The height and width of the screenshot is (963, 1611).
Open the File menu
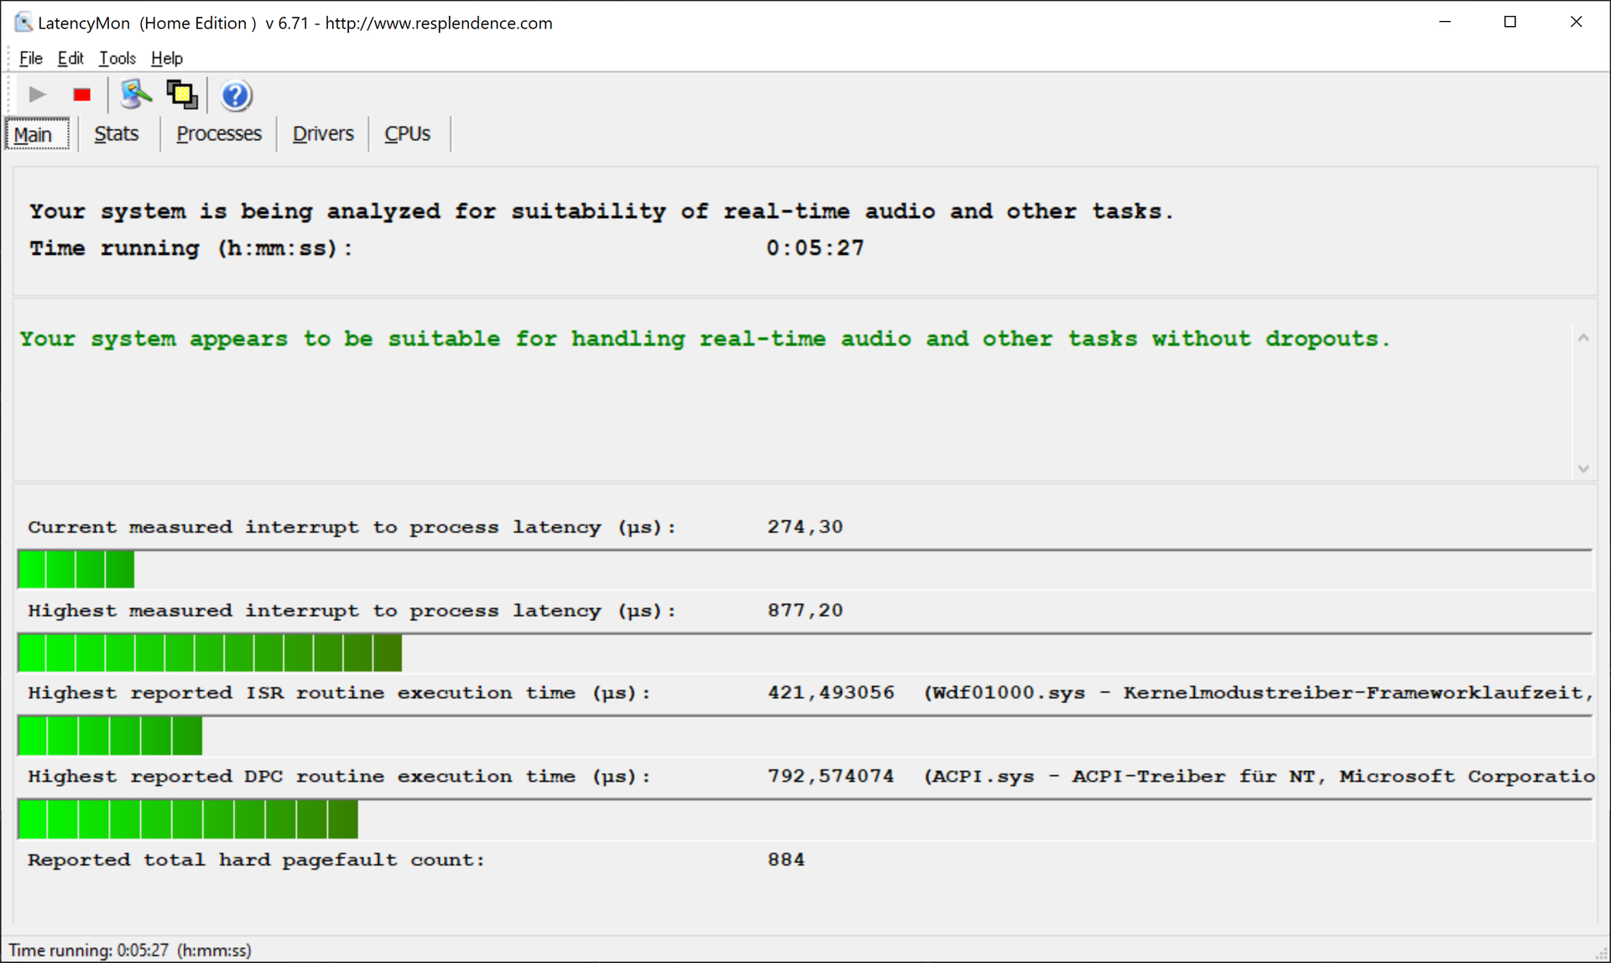(30, 59)
